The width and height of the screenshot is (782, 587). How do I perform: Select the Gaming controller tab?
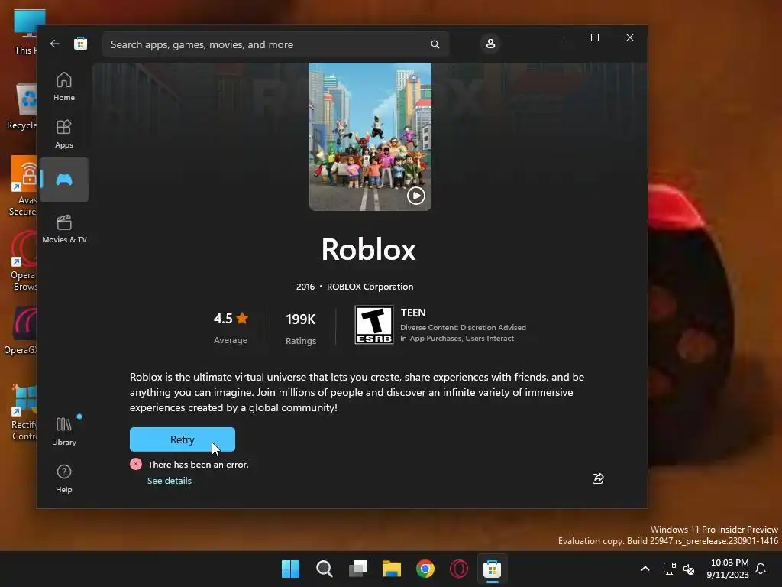[64, 180]
